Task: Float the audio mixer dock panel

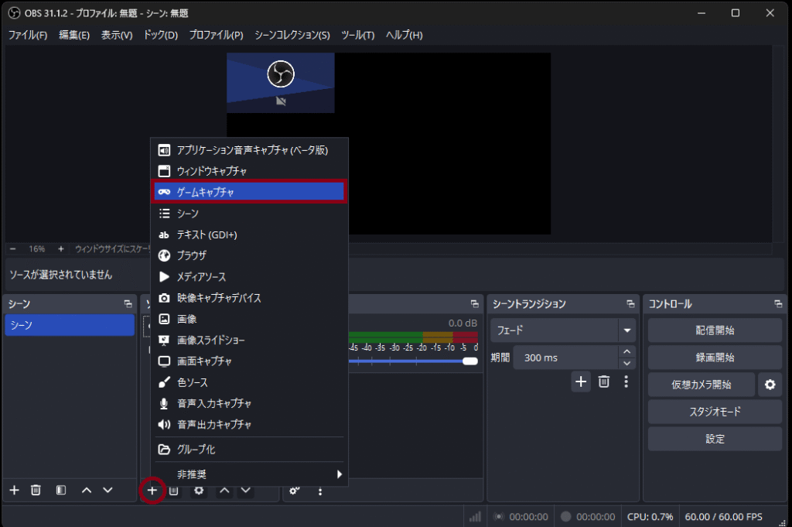Action: click(474, 303)
